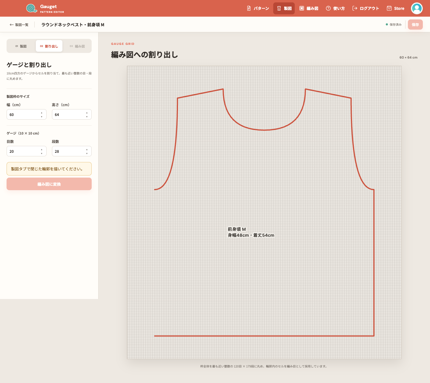Open the Store link
The width and height of the screenshot is (430, 383).
tap(395, 8)
